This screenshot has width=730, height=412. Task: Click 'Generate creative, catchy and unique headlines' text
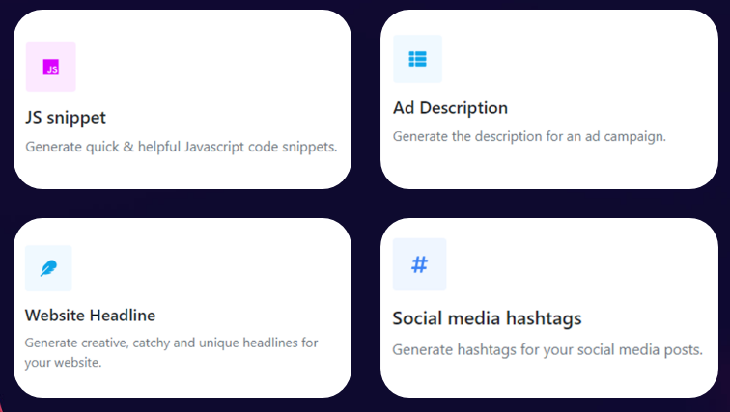[161, 343]
